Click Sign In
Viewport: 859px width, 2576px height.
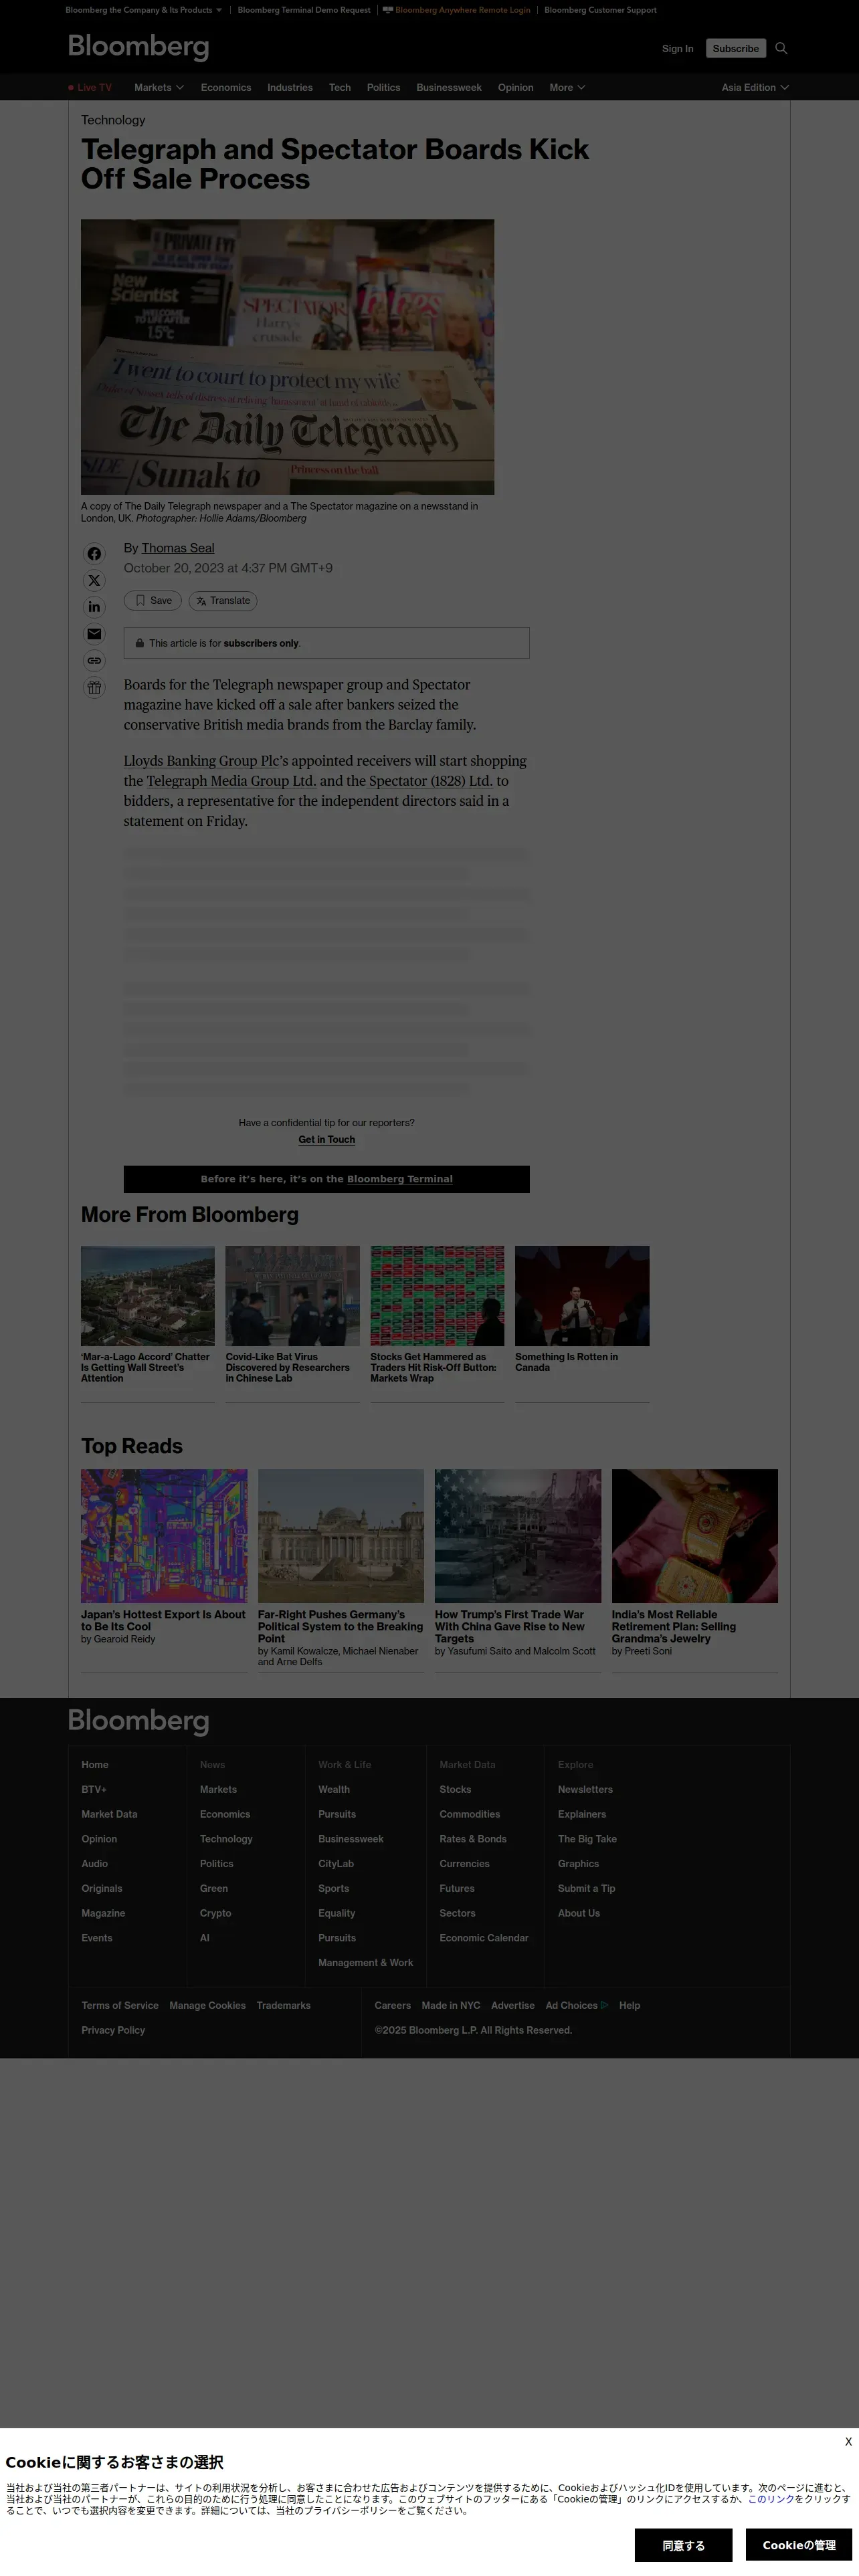[x=677, y=49]
